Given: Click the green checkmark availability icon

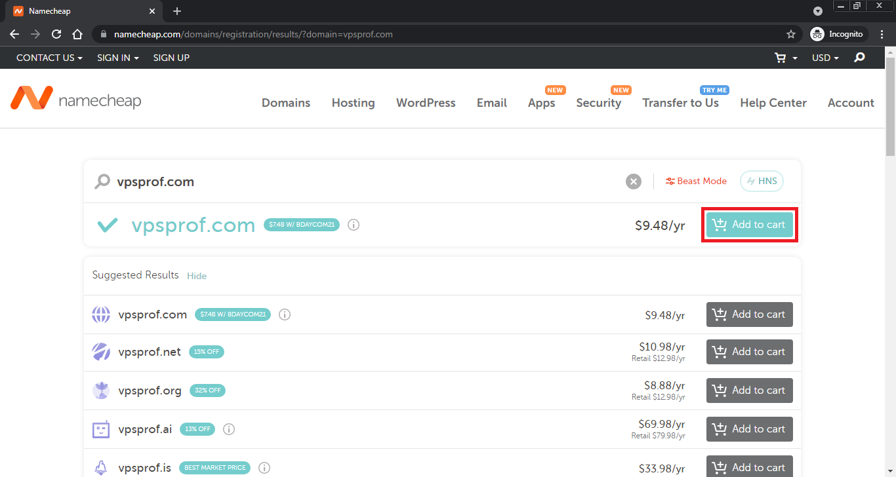Looking at the screenshot, I should [108, 225].
